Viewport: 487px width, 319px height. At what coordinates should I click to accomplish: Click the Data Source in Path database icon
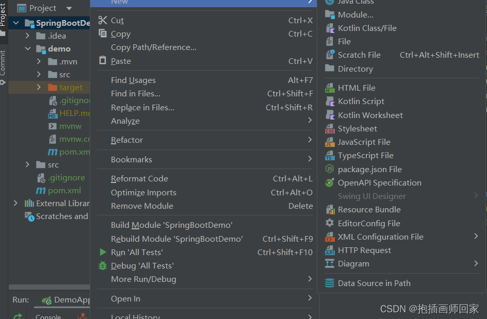330,283
